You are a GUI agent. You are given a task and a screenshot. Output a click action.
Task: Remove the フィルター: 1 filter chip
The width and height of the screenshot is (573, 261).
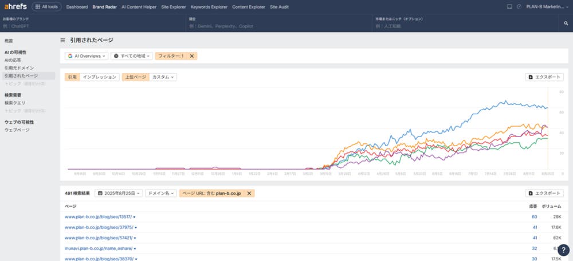[x=193, y=56]
